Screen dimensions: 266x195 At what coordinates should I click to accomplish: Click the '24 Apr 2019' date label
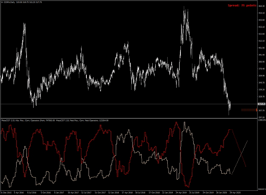coord(181,192)
